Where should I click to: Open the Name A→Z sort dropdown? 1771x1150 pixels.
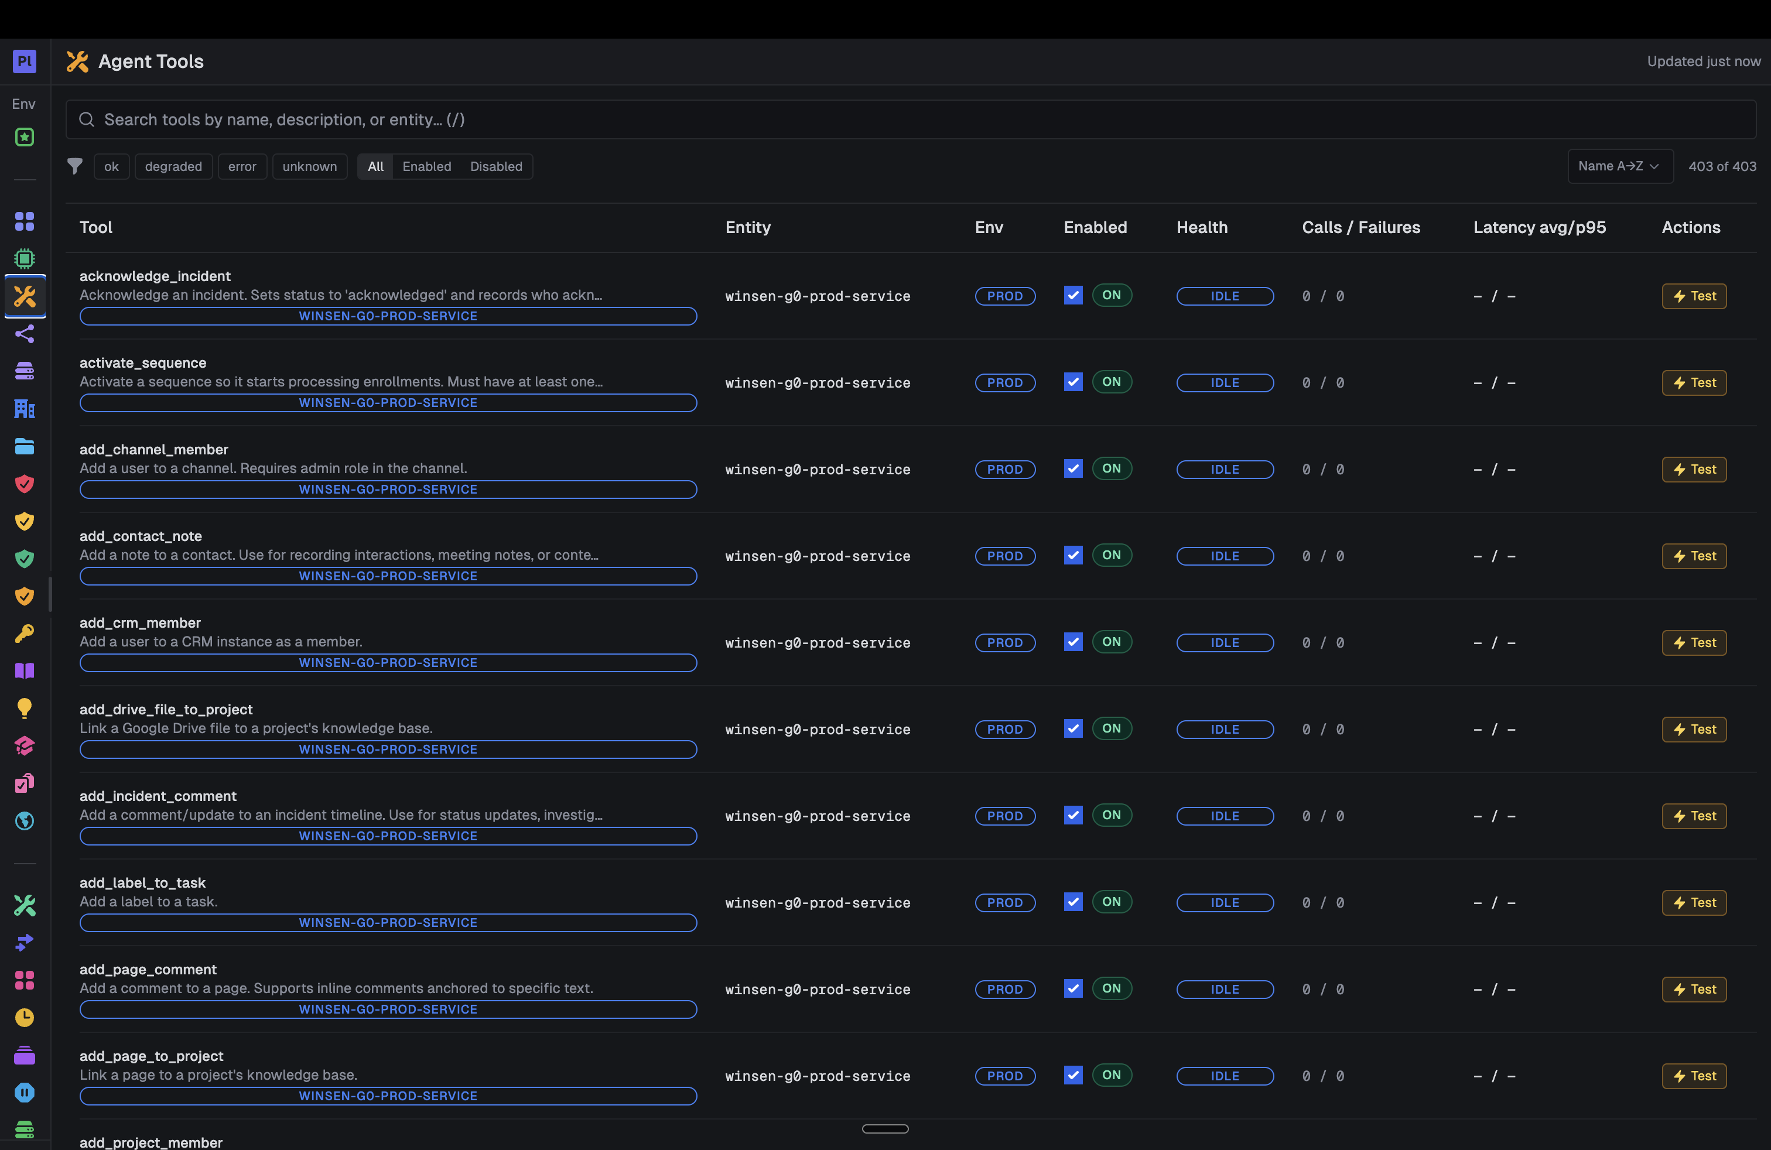point(1620,166)
